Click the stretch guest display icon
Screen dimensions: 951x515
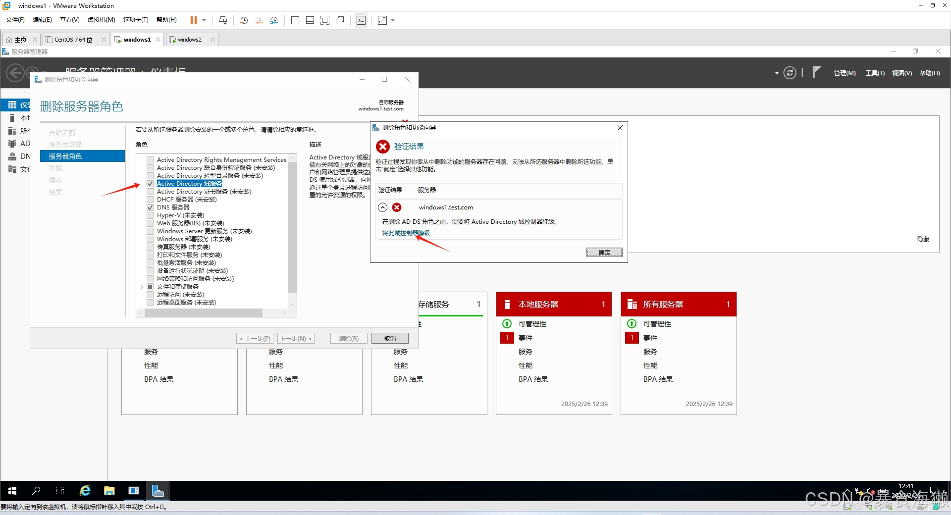tap(382, 20)
